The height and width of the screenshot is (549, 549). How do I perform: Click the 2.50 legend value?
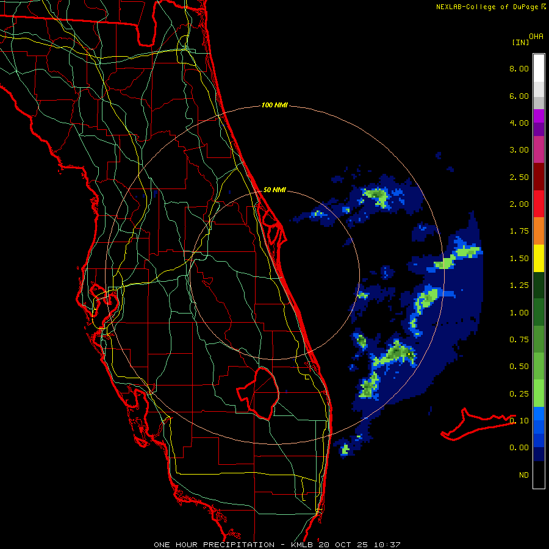pyautogui.click(x=519, y=177)
